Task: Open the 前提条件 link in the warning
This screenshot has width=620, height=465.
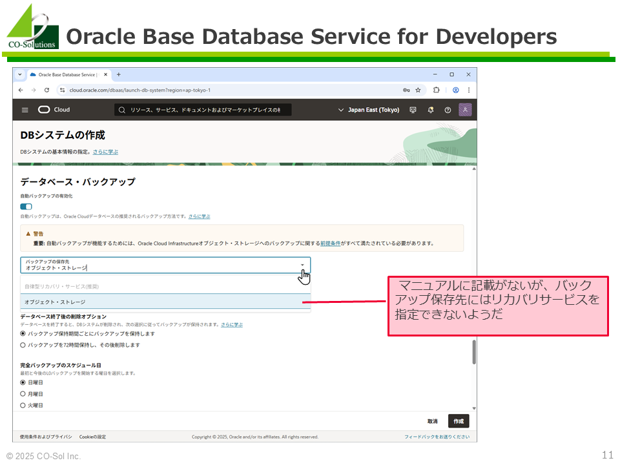Action: (x=331, y=243)
